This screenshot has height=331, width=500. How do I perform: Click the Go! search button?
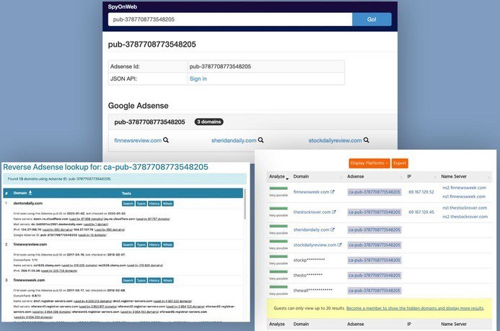(x=372, y=19)
